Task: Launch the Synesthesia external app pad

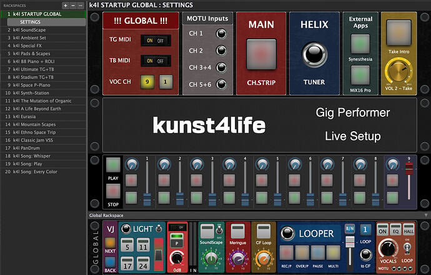Action: pyautogui.click(x=360, y=44)
